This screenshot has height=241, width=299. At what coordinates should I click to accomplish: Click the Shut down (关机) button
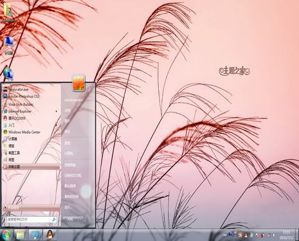click(x=70, y=219)
